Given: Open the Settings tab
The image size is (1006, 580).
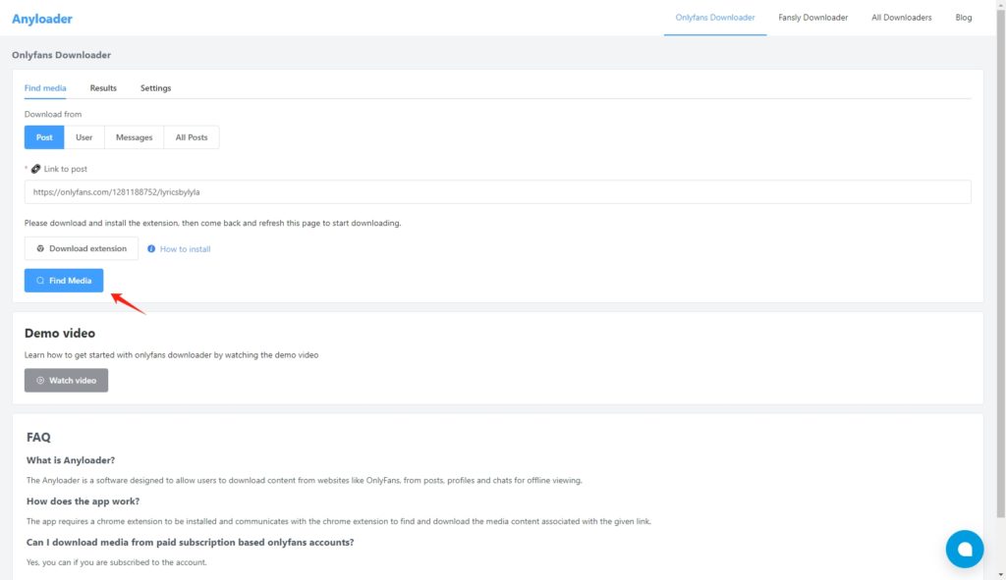Looking at the screenshot, I should coord(155,88).
